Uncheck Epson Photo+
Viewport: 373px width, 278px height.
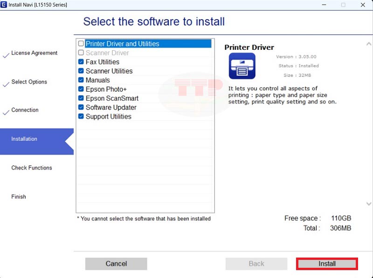(81, 89)
